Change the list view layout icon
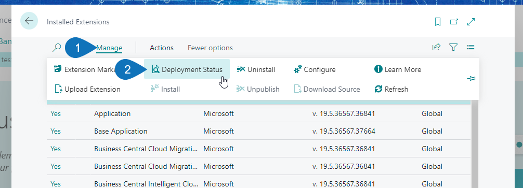Screen dimensions: 523x188 tap(470, 48)
